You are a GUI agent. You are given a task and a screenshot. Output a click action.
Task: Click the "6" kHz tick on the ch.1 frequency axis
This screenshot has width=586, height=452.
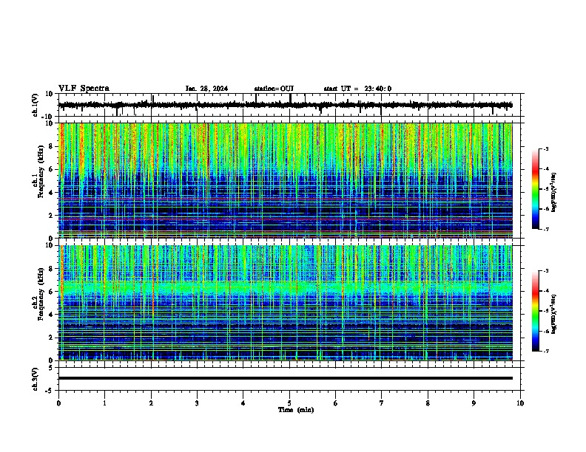click(51, 169)
